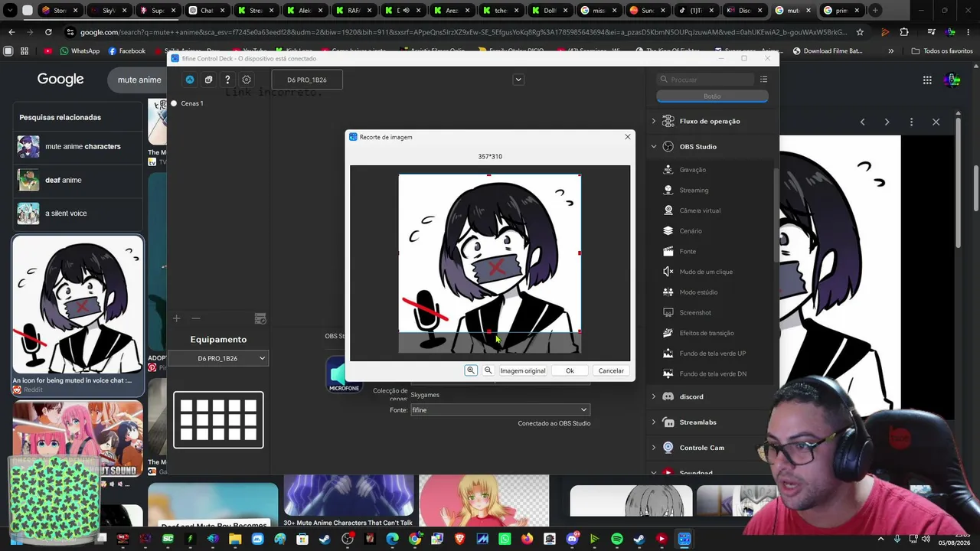Select Fundo de tela verde UP action
The image size is (980, 551).
pos(712,354)
